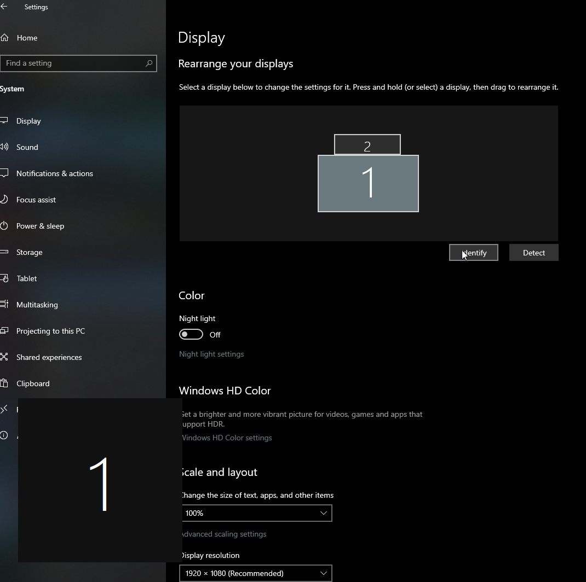Click the Identify button
586x582 pixels.
[474, 252]
